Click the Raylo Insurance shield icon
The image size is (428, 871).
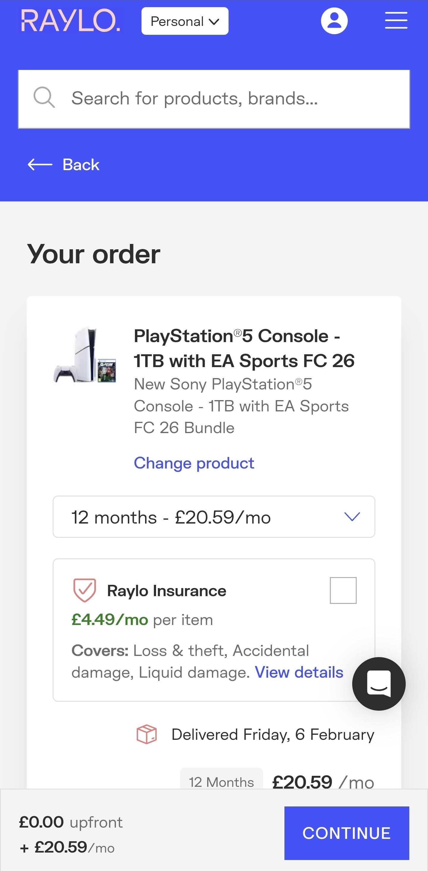click(84, 590)
